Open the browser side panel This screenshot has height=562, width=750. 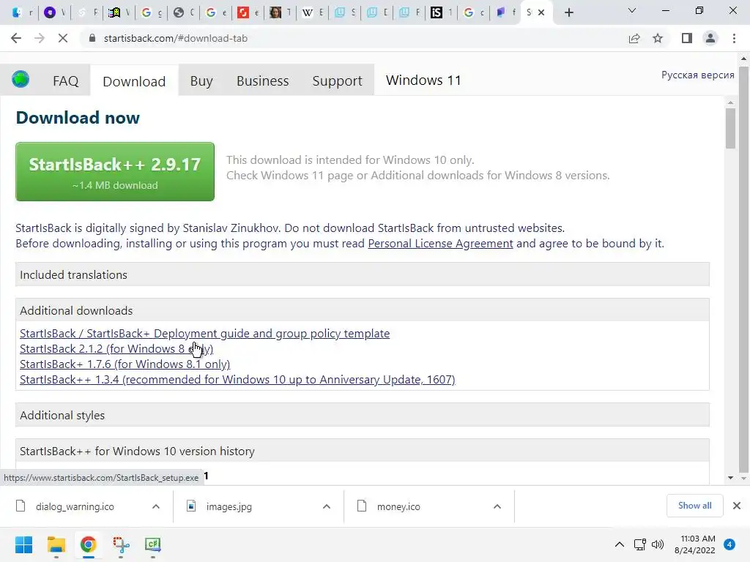tap(687, 38)
